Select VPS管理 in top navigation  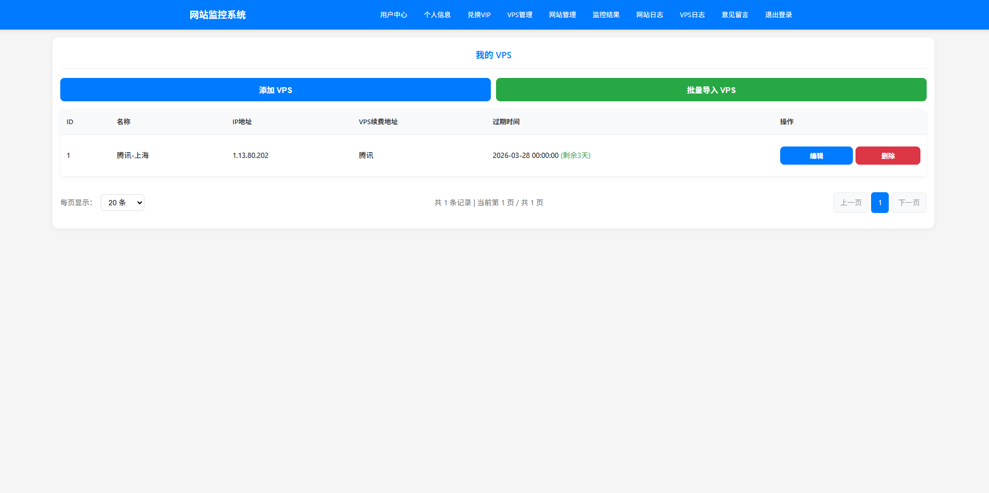click(519, 15)
